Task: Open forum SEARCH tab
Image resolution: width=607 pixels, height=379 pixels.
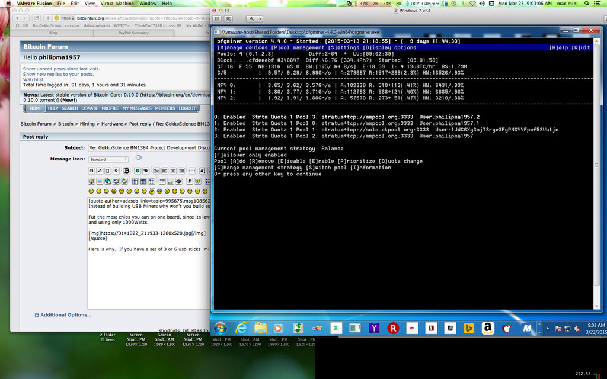Action: point(70,108)
